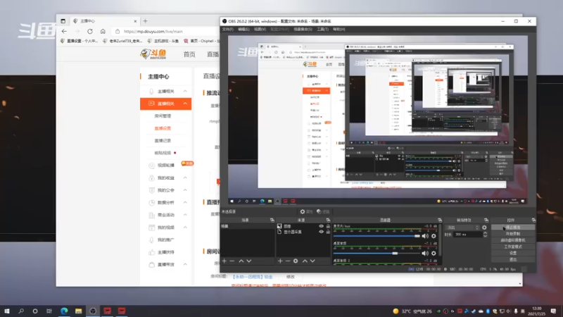Mute the first mixer audio channel

[425, 236]
